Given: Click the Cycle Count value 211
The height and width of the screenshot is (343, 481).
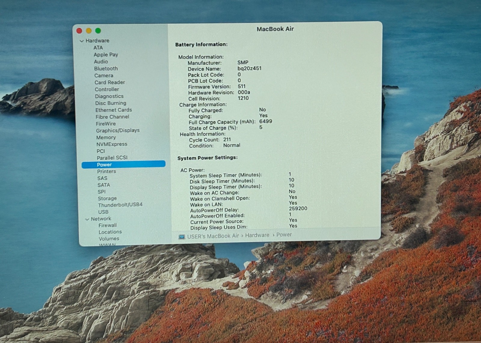Looking at the screenshot, I should 227,140.
